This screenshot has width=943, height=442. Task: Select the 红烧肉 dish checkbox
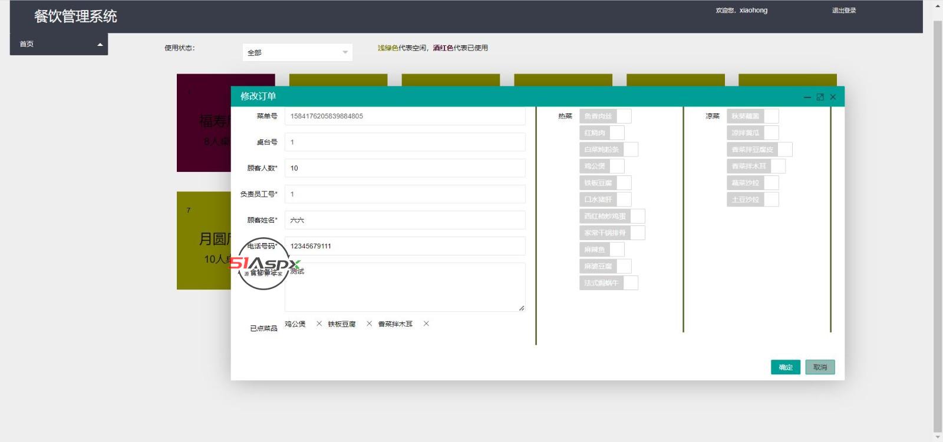pos(602,133)
